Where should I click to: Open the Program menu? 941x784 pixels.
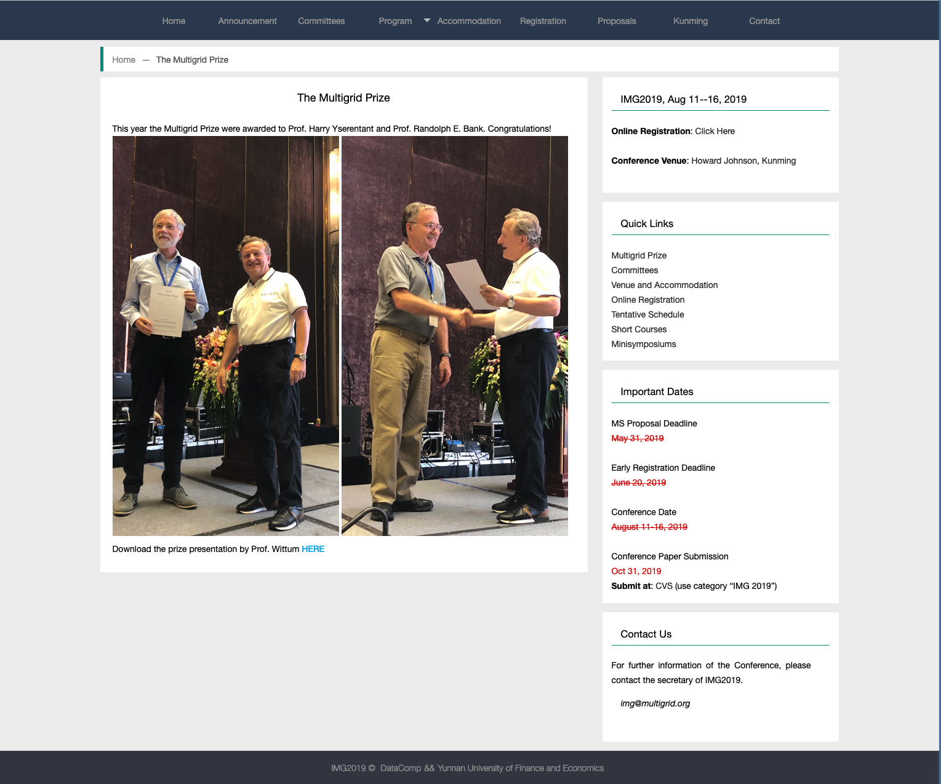click(x=395, y=21)
